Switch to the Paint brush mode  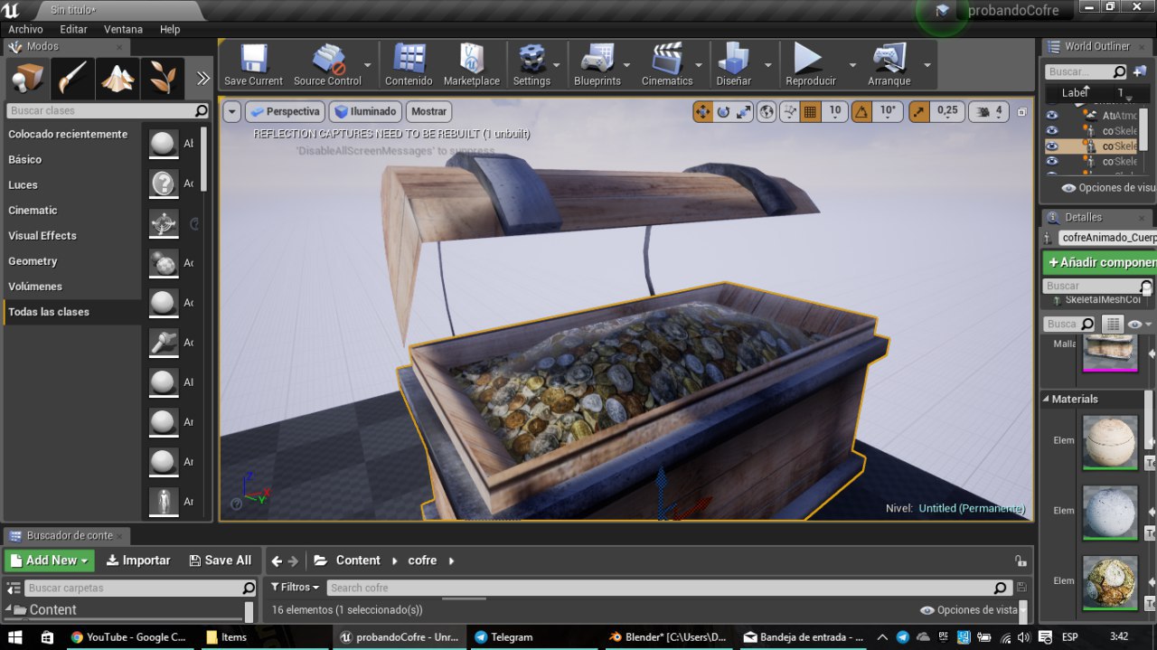(x=72, y=80)
